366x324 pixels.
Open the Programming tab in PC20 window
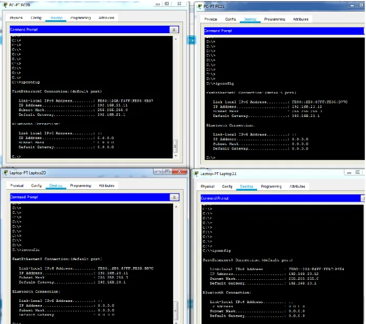(80, 18)
